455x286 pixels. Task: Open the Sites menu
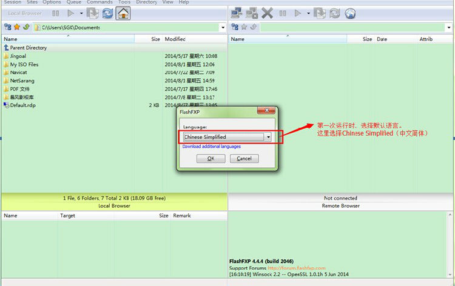tap(32, 2)
